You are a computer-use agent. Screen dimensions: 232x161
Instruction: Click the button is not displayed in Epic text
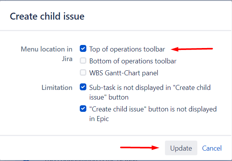pos(153,114)
